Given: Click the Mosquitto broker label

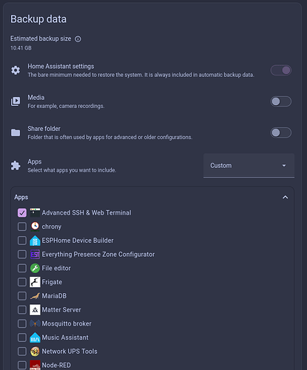Looking at the screenshot, I should 67,323.
